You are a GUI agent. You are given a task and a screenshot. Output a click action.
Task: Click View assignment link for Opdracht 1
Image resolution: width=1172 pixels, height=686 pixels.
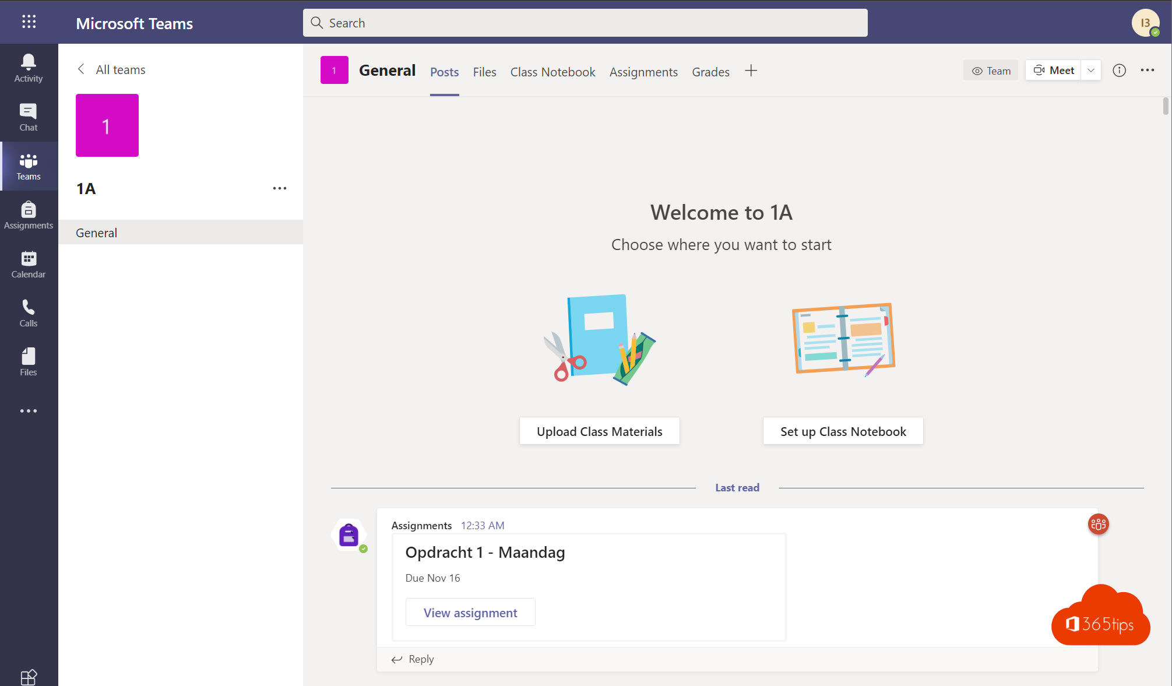[x=470, y=611]
